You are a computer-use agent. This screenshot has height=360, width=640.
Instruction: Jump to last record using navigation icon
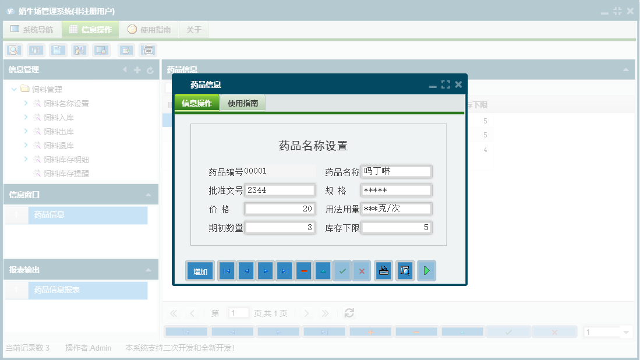pos(284,270)
